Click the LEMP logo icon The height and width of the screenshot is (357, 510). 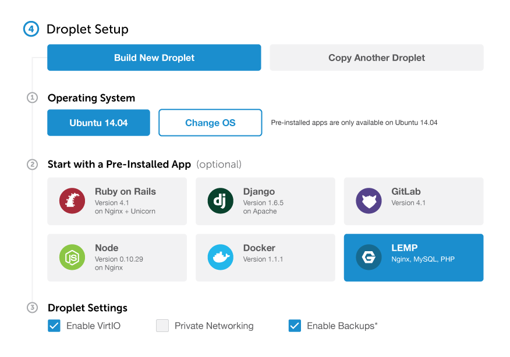[x=369, y=257]
